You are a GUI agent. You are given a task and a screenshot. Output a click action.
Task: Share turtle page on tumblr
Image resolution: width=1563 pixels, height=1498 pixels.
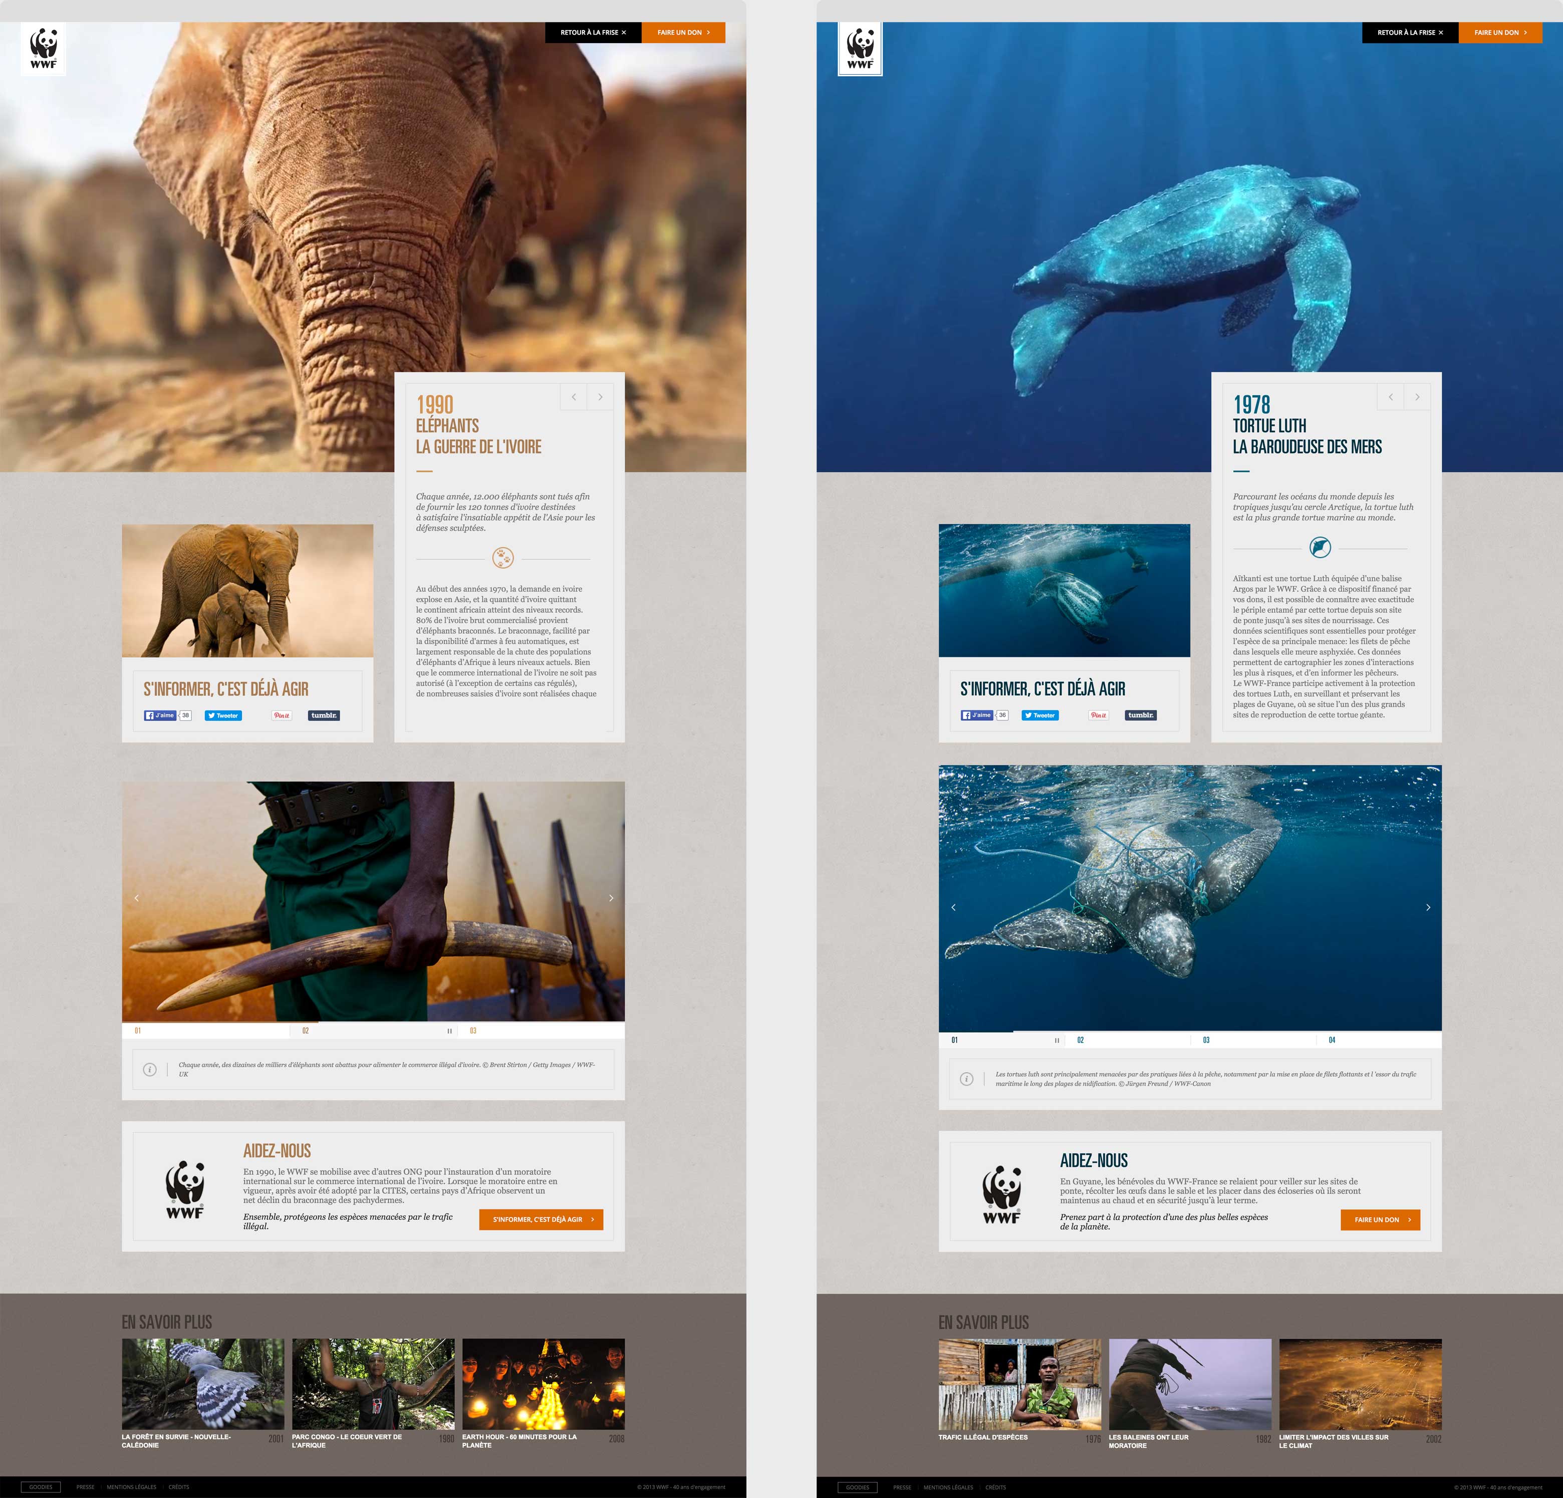click(1140, 715)
